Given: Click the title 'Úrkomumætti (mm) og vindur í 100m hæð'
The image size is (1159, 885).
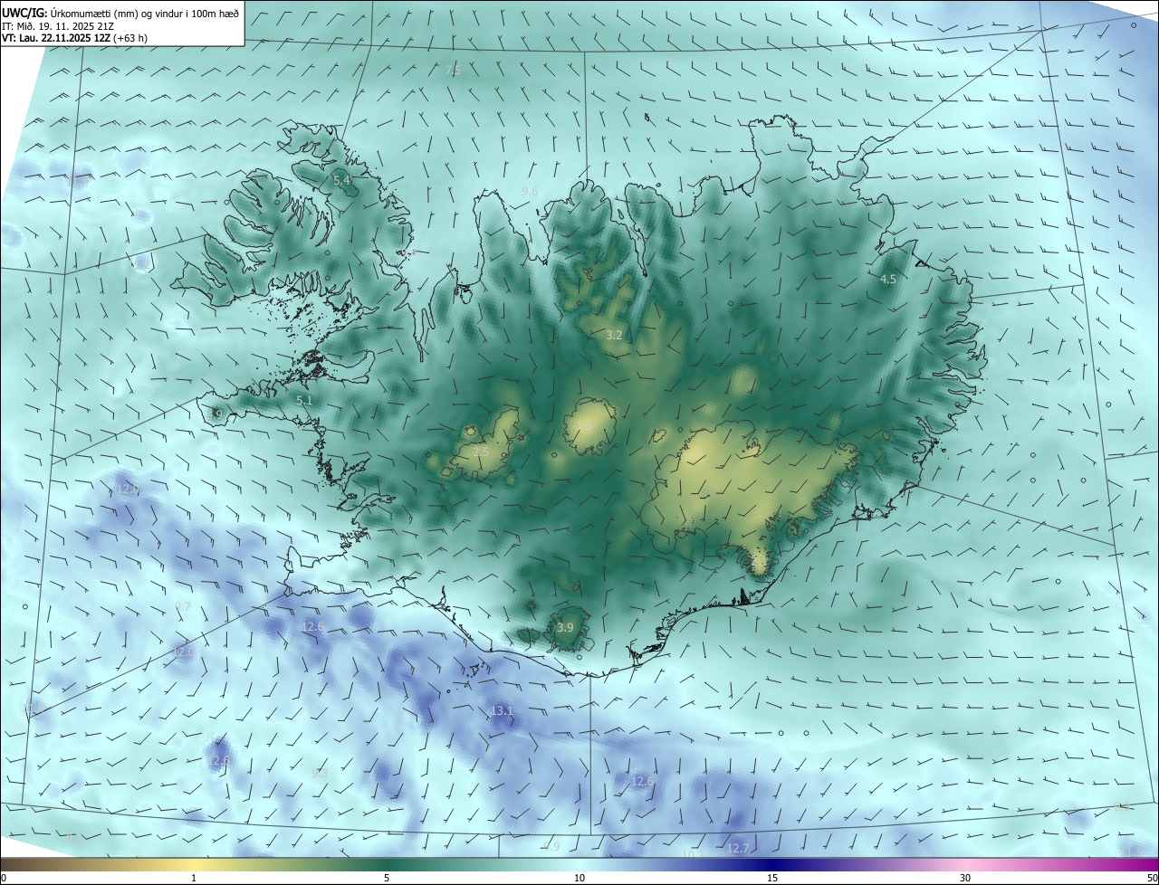Looking at the screenshot, I should pyautogui.click(x=145, y=13).
